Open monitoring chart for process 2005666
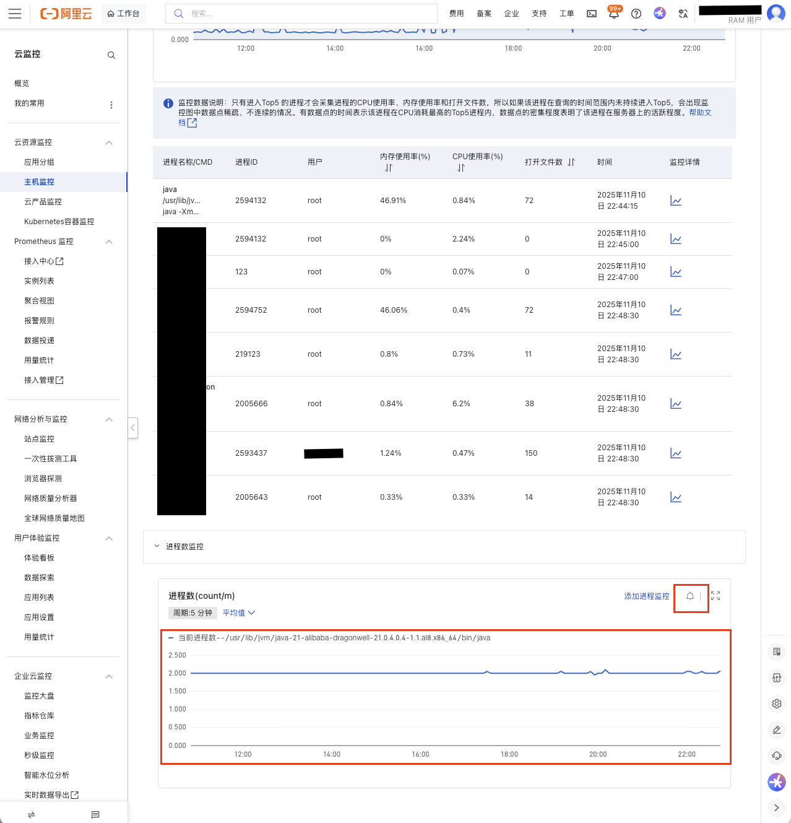The image size is (791, 823). [676, 404]
